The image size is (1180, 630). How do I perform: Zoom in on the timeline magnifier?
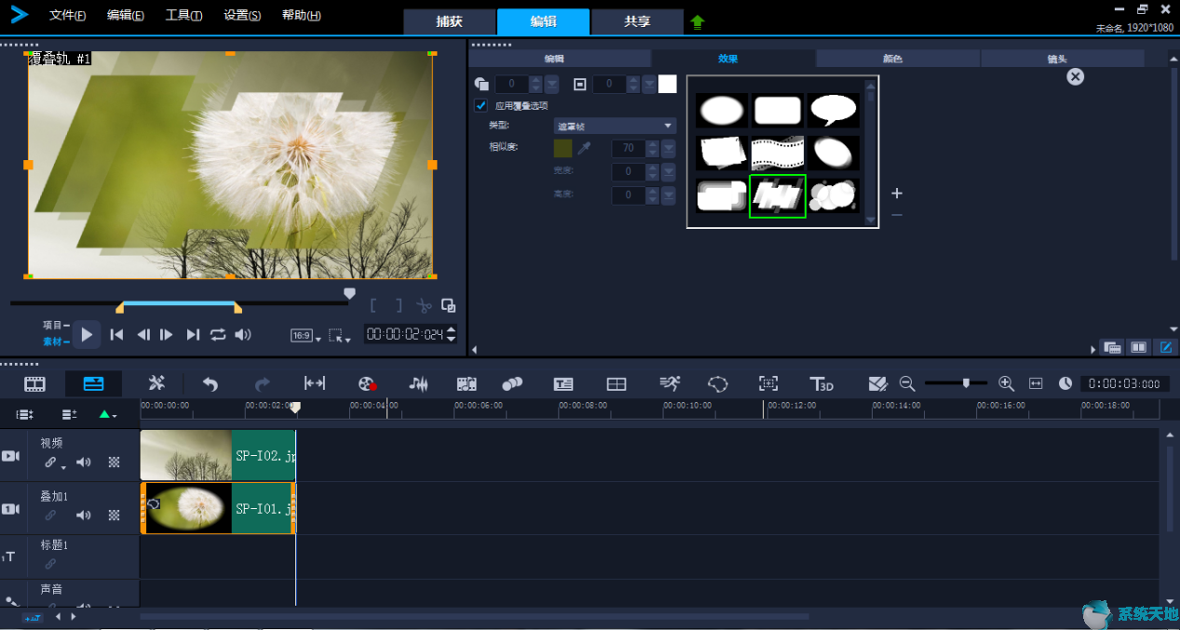tap(1006, 383)
